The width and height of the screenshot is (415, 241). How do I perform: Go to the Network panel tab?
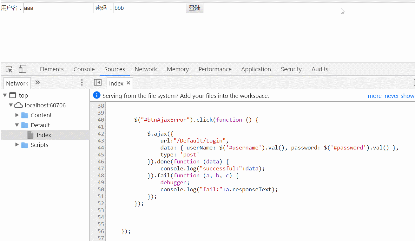(x=146, y=69)
